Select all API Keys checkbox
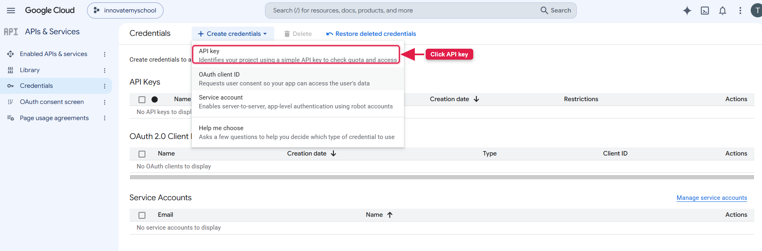 point(142,100)
